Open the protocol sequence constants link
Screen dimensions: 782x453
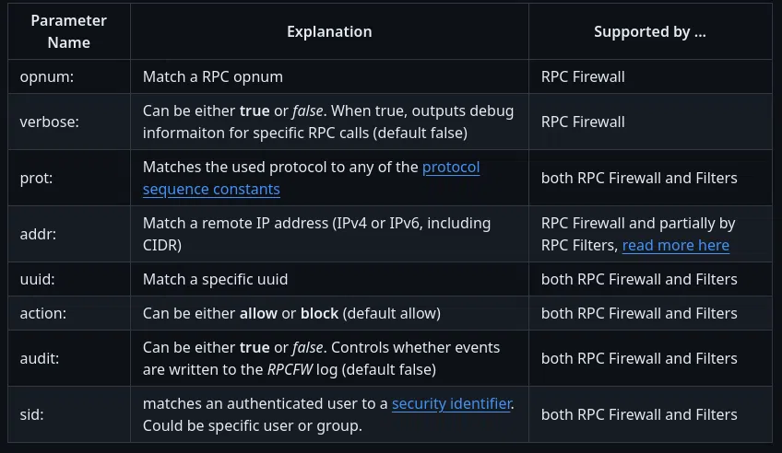coord(451,168)
